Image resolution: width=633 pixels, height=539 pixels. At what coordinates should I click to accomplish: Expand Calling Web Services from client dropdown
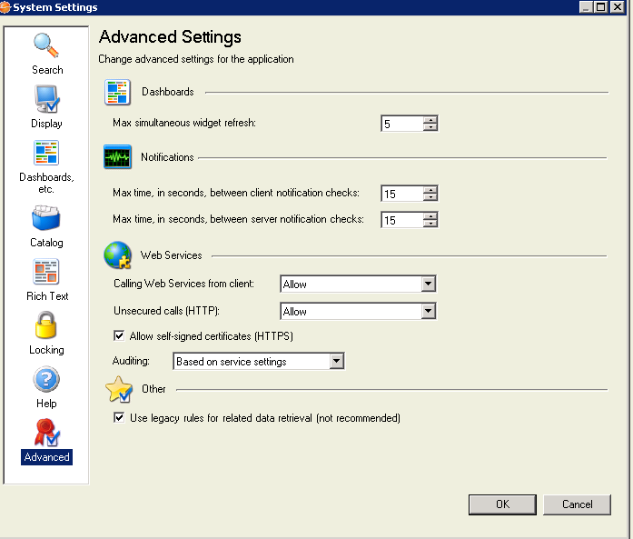pyautogui.click(x=429, y=284)
